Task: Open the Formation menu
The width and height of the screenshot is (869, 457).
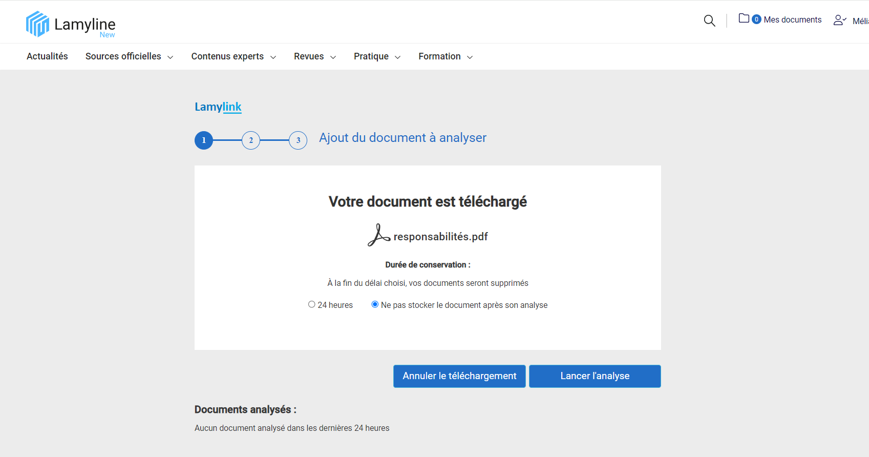Action: [445, 56]
